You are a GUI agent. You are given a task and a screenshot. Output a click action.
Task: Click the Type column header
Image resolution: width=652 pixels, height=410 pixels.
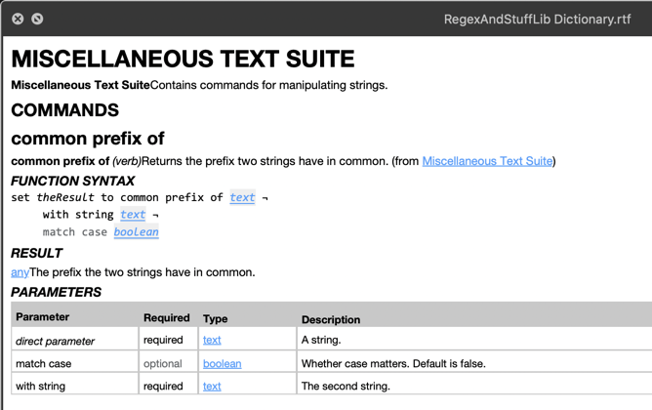tap(215, 318)
